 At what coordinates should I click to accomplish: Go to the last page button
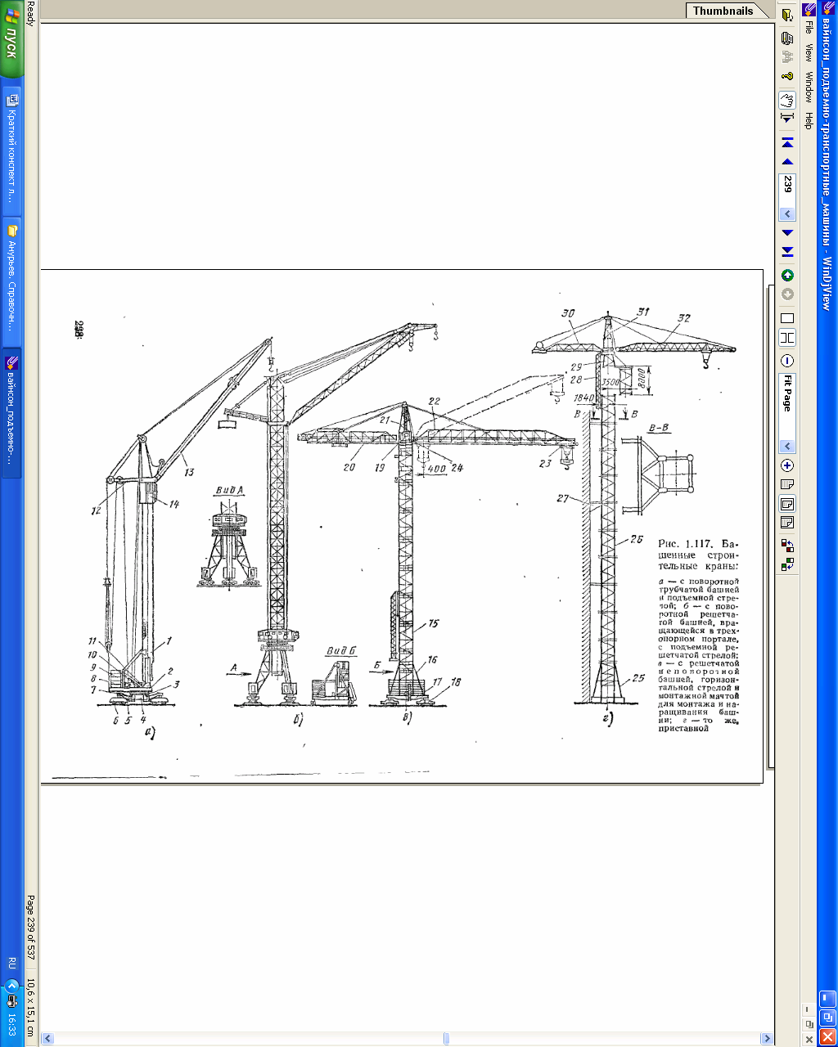click(787, 251)
